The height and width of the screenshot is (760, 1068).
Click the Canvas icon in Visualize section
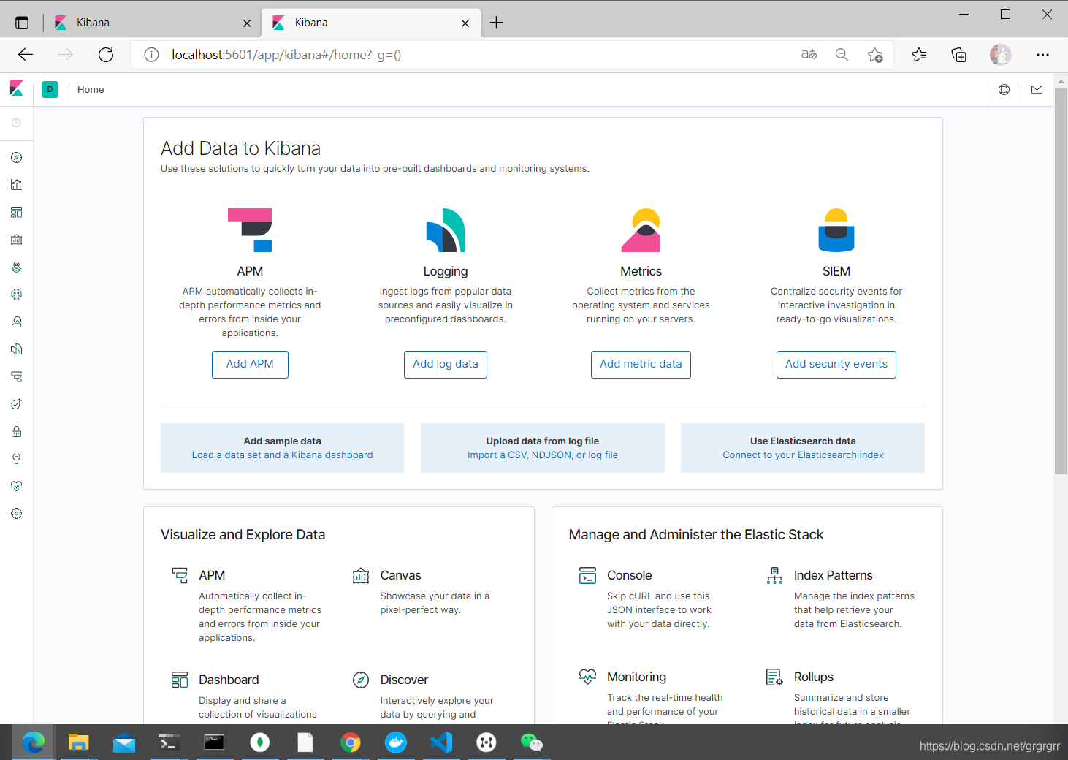361,576
